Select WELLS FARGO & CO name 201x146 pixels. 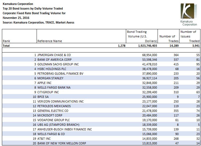(51, 134)
